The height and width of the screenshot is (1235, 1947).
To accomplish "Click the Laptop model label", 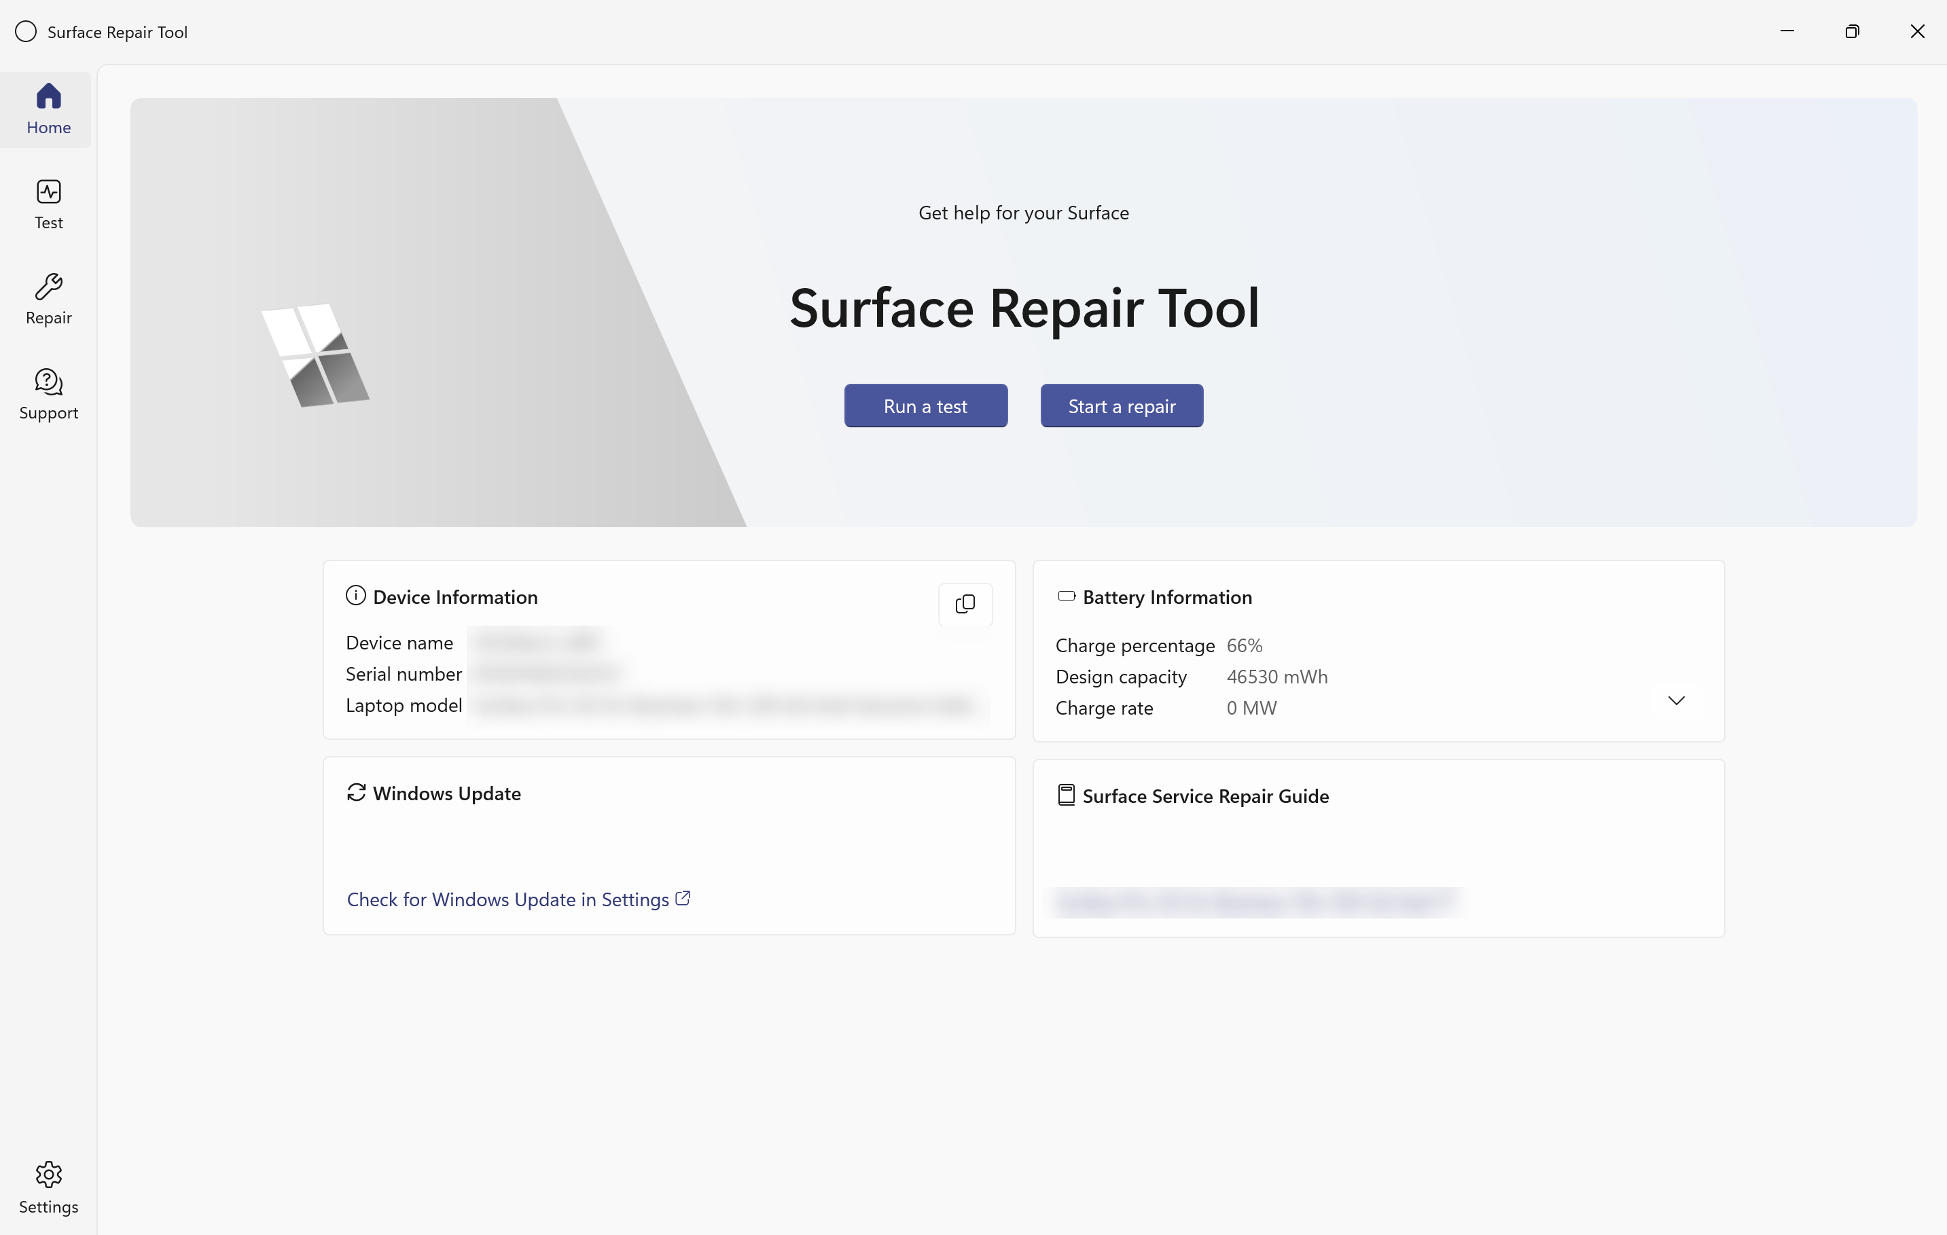I will click(404, 705).
